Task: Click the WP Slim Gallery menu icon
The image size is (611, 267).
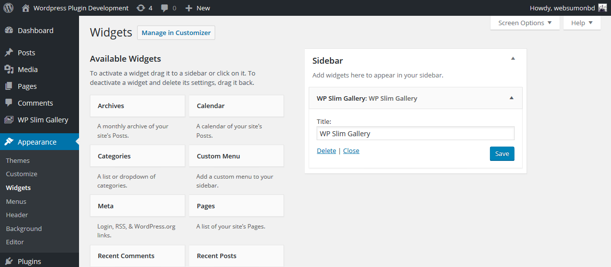Action: click(x=9, y=120)
